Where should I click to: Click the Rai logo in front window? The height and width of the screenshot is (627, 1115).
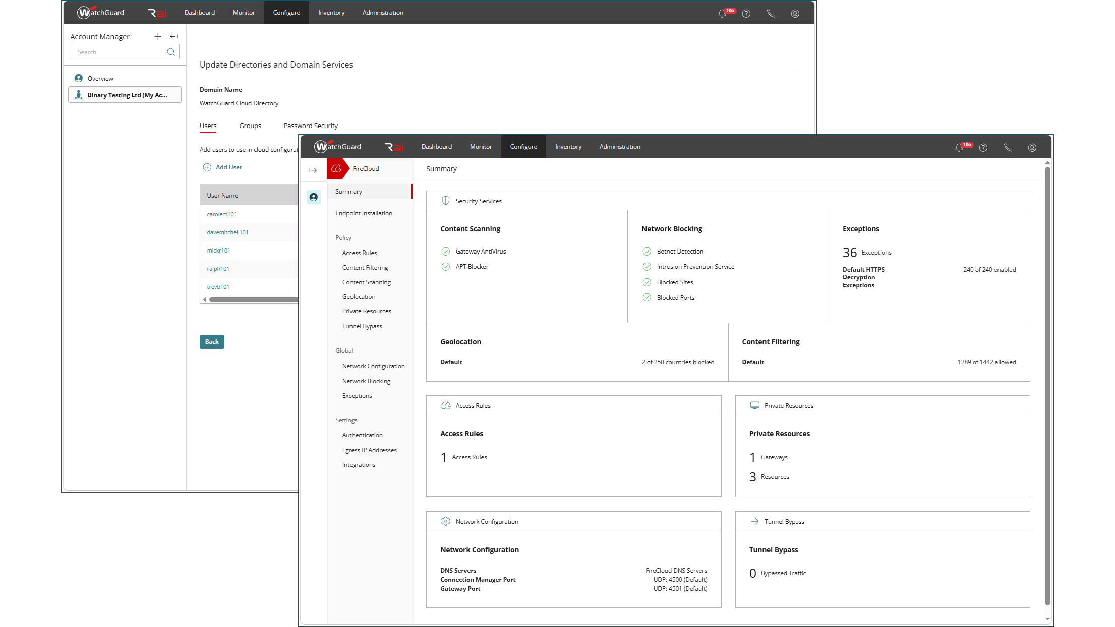click(394, 147)
